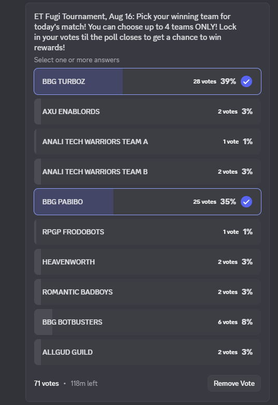Uncheck the BBG PABIBO checkmark icon
This screenshot has height=405, width=278.
(x=246, y=202)
